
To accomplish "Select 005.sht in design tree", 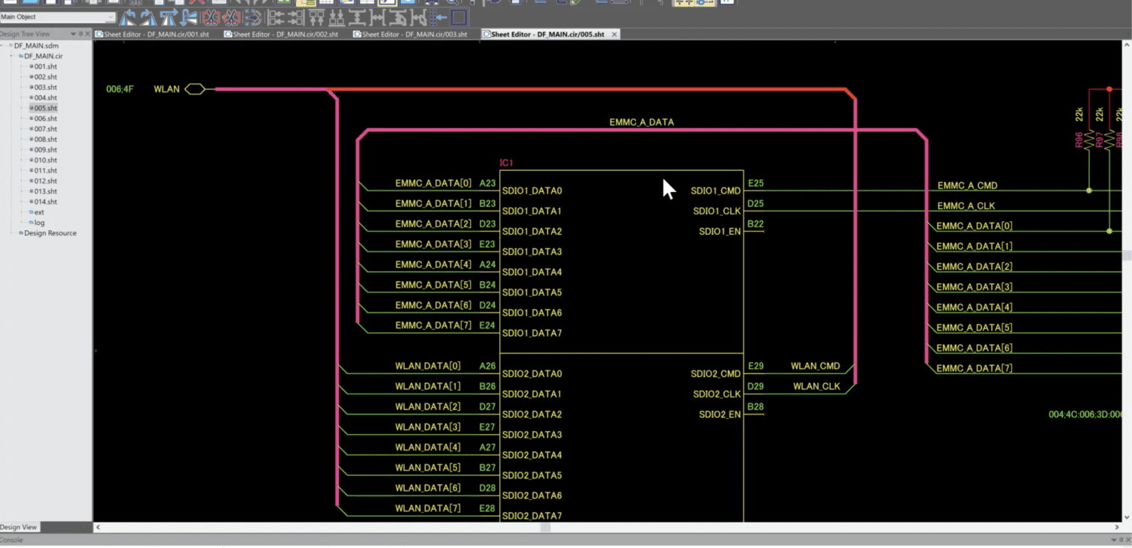I will click(45, 109).
